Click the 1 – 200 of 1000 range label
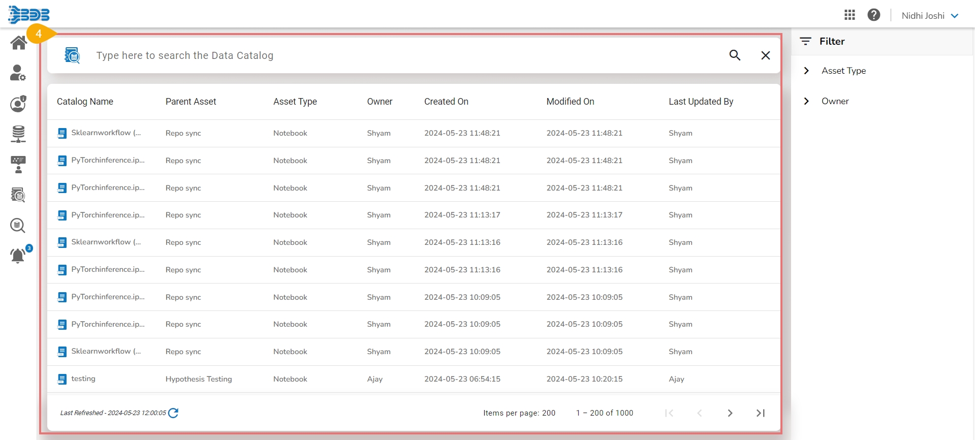Image resolution: width=975 pixels, height=440 pixels. click(x=605, y=413)
